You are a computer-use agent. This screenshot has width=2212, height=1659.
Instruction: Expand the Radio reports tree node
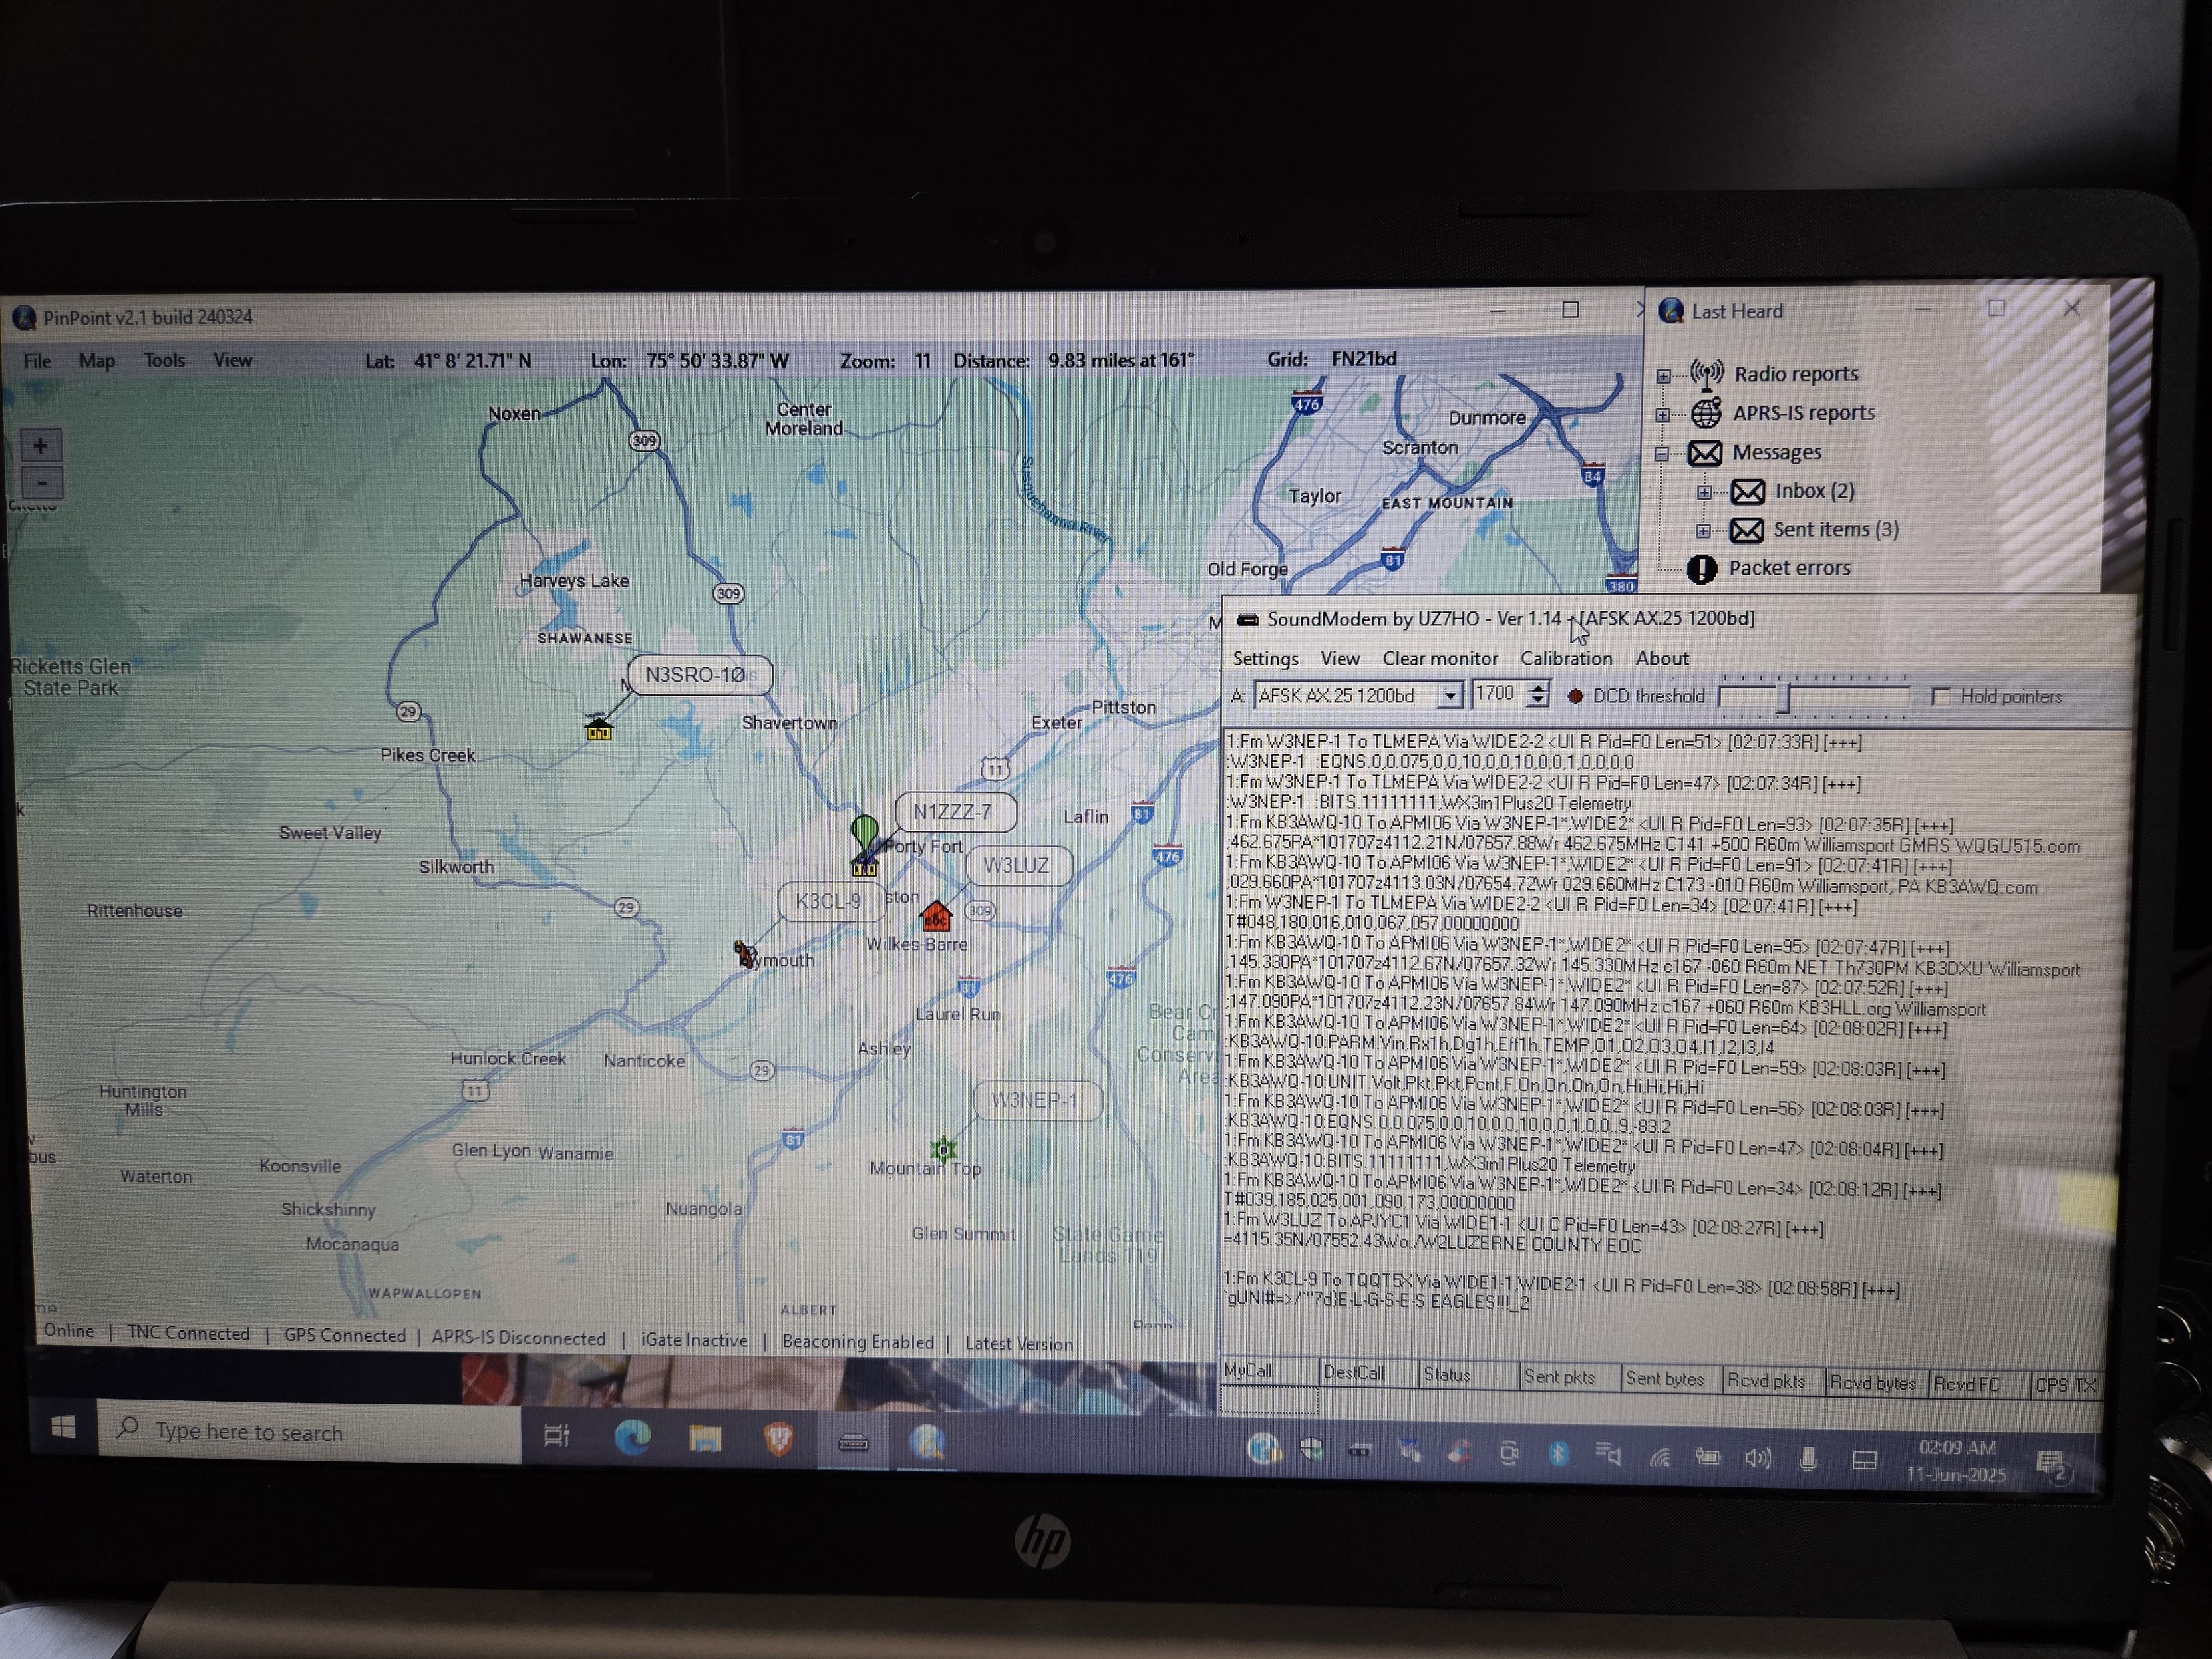[1663, 376]
